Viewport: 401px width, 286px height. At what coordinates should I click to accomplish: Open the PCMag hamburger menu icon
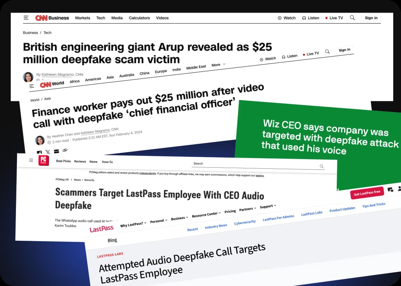click(31, 160)
